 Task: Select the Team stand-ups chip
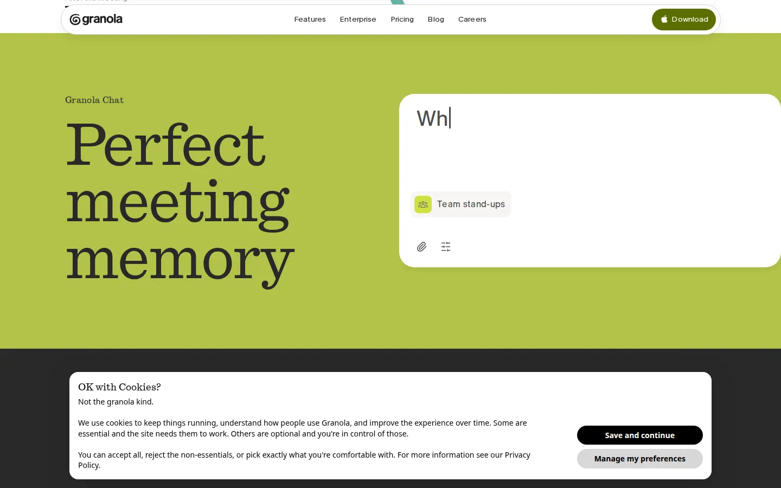[461, 204]
